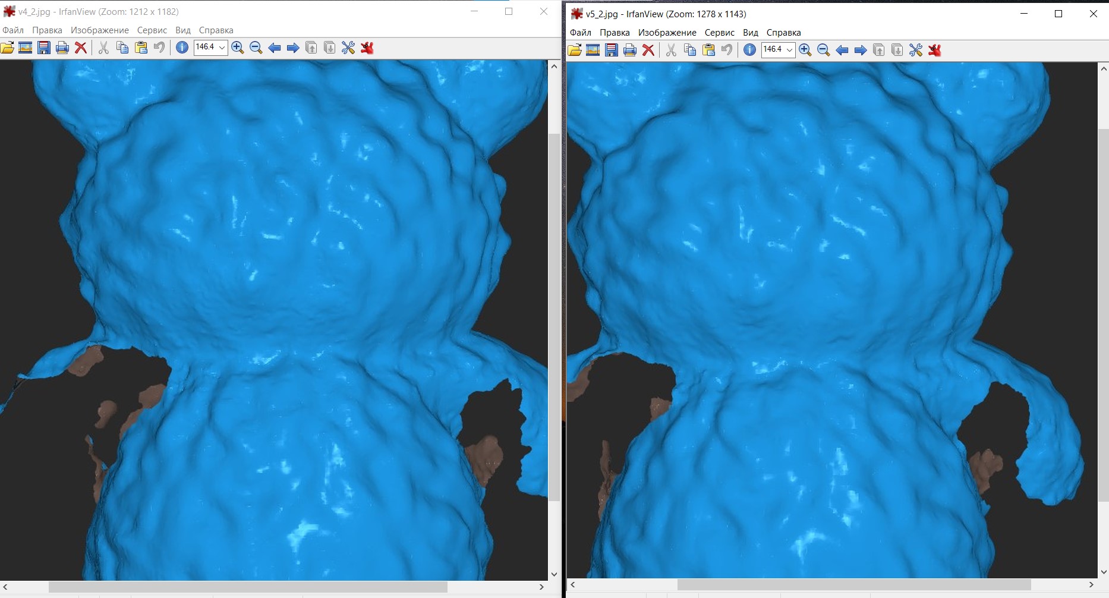Screen dimensions: 1109x598
Task: Click the horizontal scrollbar thumb in v5_2.jpg window
Action: coord(854,585)
